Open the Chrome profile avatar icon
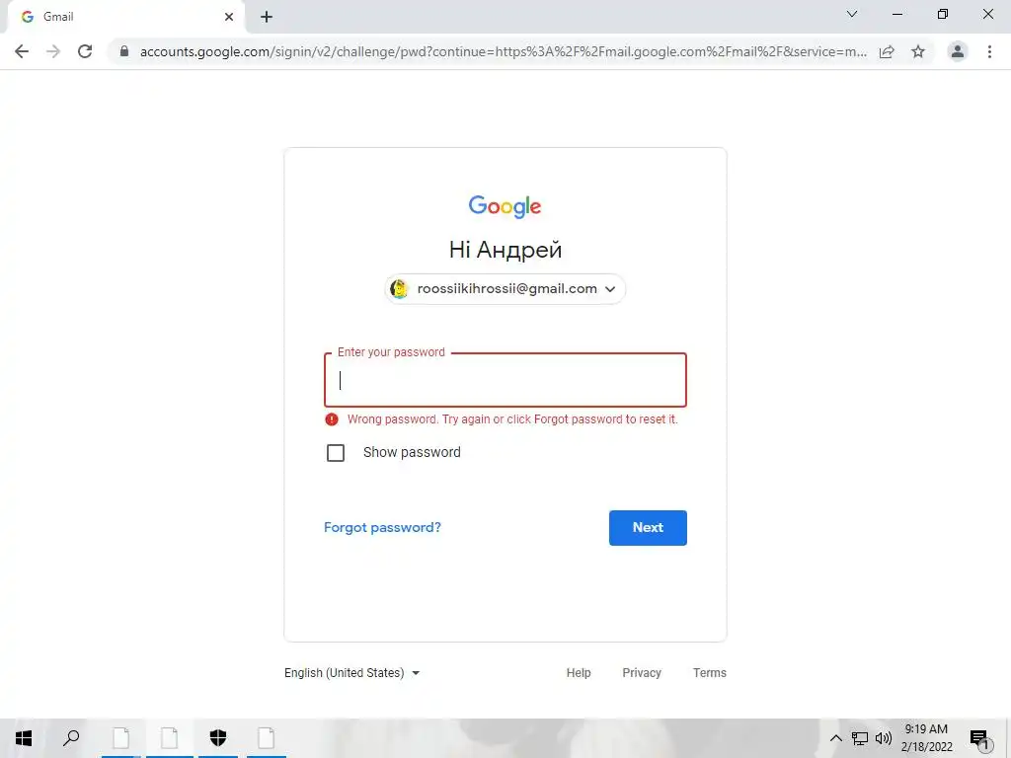This screenshot has width=1011, height=758. tap(958, 51)
